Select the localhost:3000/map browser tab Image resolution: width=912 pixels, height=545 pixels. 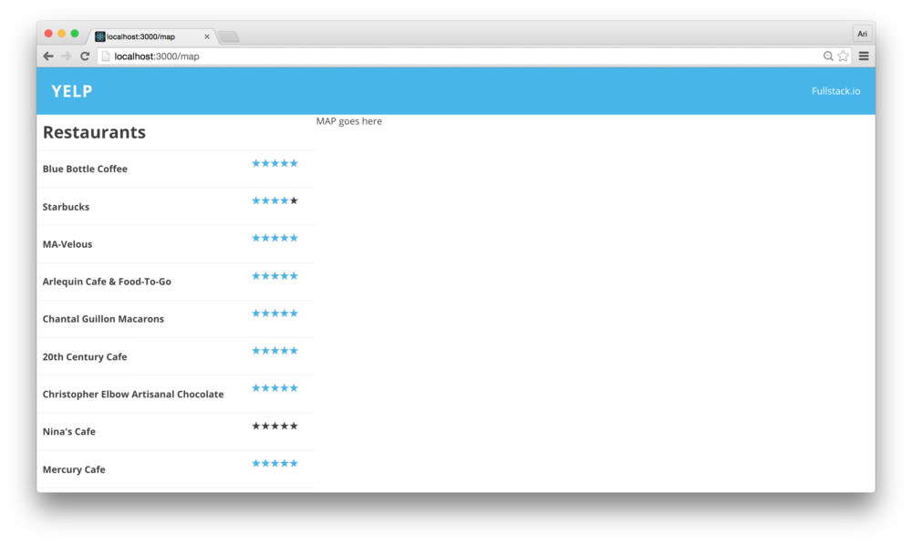tap(146, 37)
